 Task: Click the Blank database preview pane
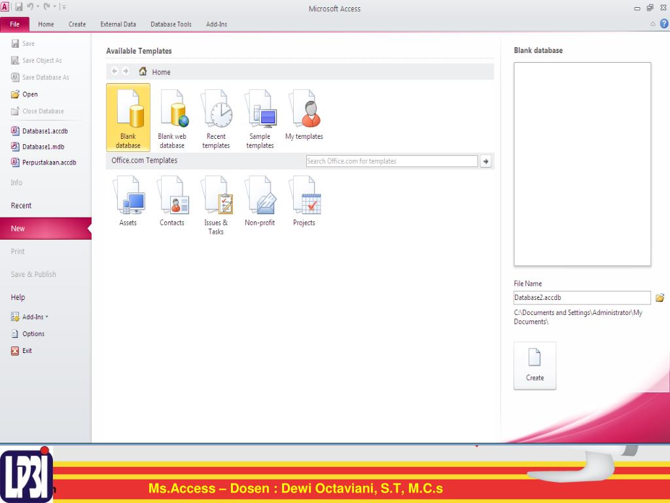pyautogui.click(x=582, y=164)
